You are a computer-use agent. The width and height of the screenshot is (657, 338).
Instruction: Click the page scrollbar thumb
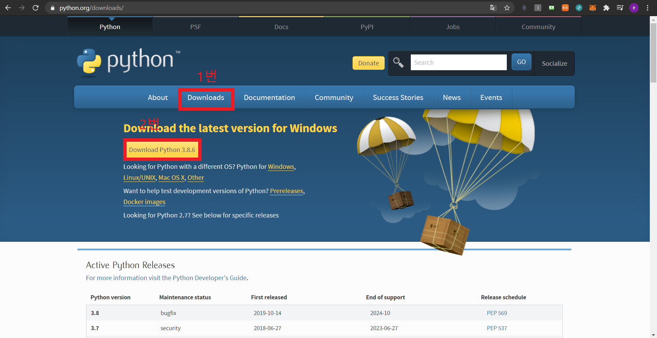coord(653,53)
